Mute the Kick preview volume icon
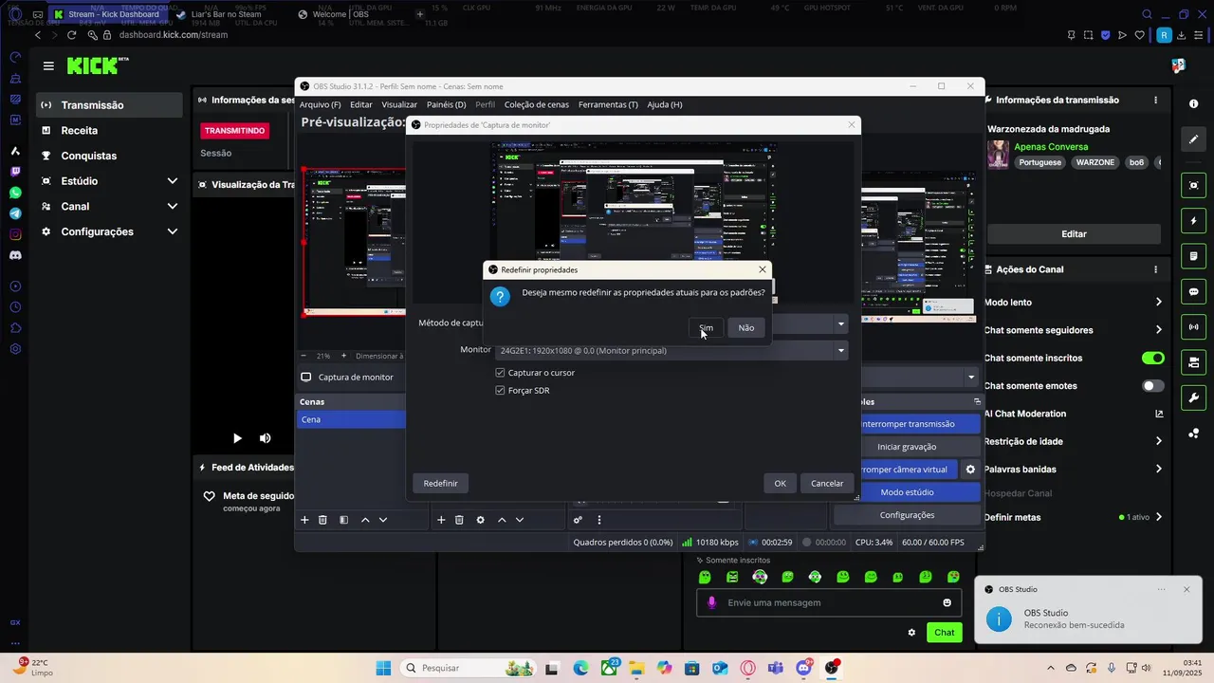 [x=266, y=438]
